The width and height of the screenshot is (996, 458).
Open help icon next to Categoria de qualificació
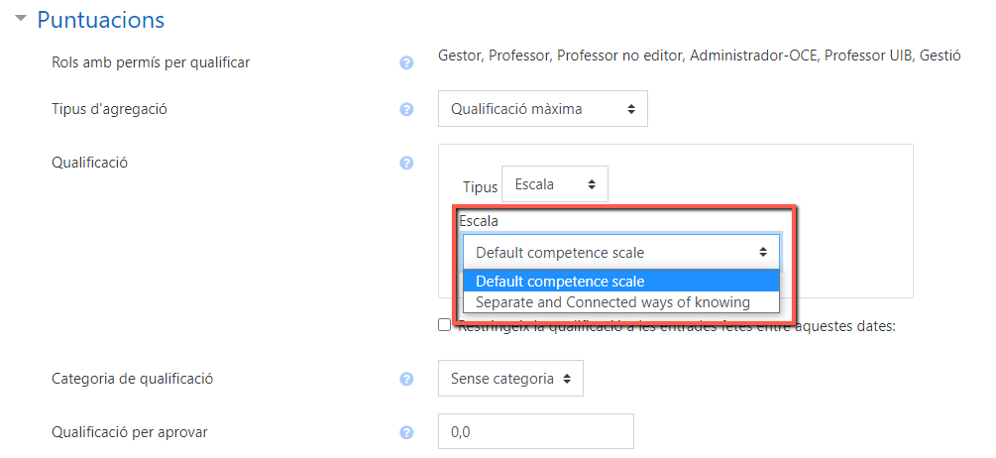pyautogui.click(x=406, y=380)
